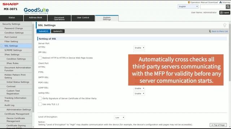
Task: Open Hidden Pattern Print Setting
Action: (x=16, y=76)
